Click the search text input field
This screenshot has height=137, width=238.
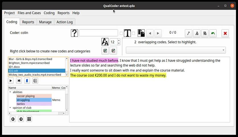(99, 33)
